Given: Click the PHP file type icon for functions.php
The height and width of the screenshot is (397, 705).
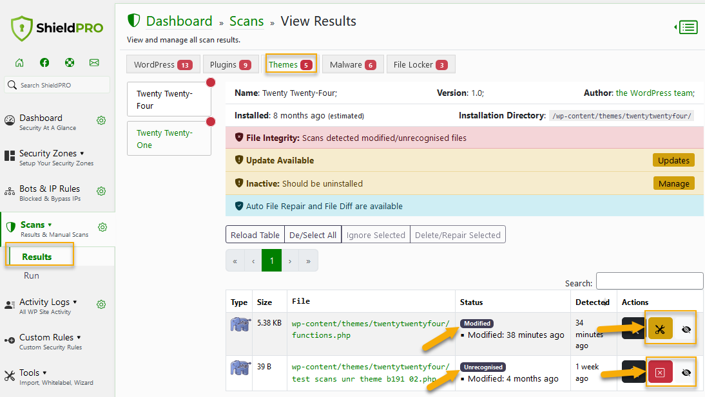Looking at the screenshot, I should (x=240, y=324).
